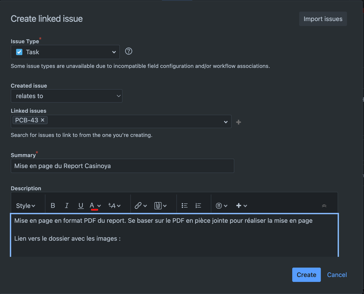The height and width of the screenshot is (294, 364).
Task: Click the Import issues button
Action: 323,19
